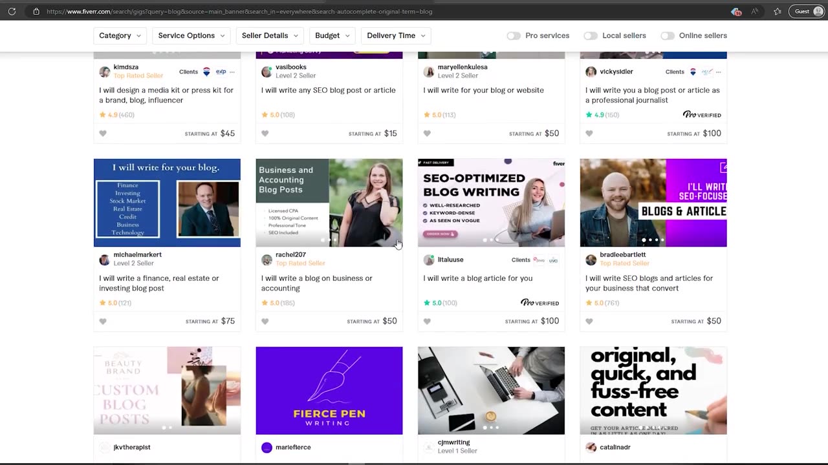Open cjmwriting laptop desk thumbnail

click(492, 391)
